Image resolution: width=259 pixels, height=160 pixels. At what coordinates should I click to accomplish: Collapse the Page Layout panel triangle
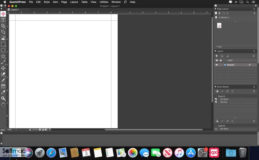click(x=215, y=9)
